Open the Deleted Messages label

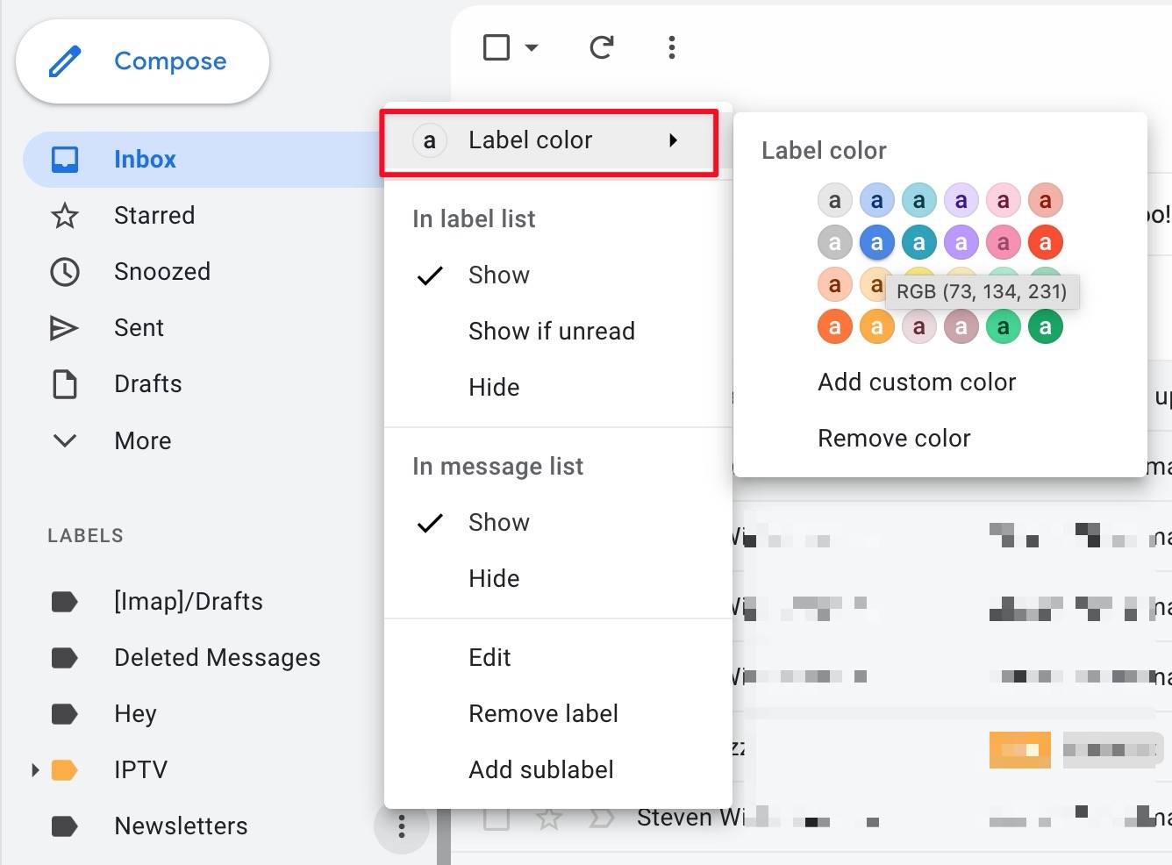(217, 657)
